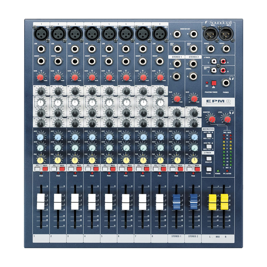Click the blue AUX1 knob on channel 6
This screenshot has height=267, width=267.
click(126, 137)
